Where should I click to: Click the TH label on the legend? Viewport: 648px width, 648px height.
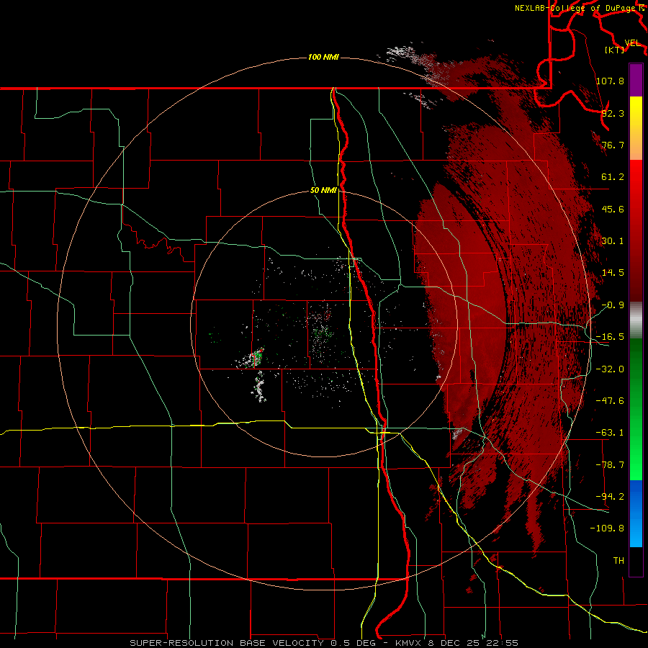click(618, 561)
